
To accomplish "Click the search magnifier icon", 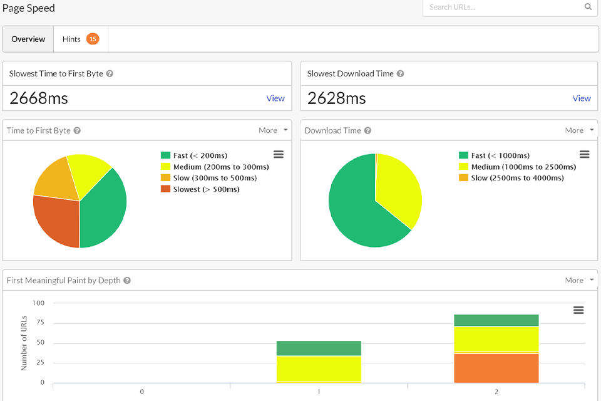I will click(x=588, y=7).
